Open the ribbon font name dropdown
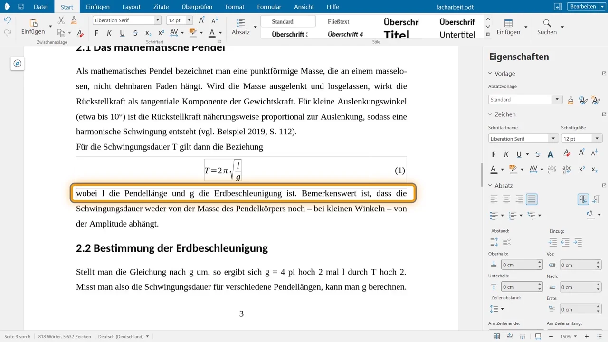This screenshot has width=608, height=342. click(158, 20)
